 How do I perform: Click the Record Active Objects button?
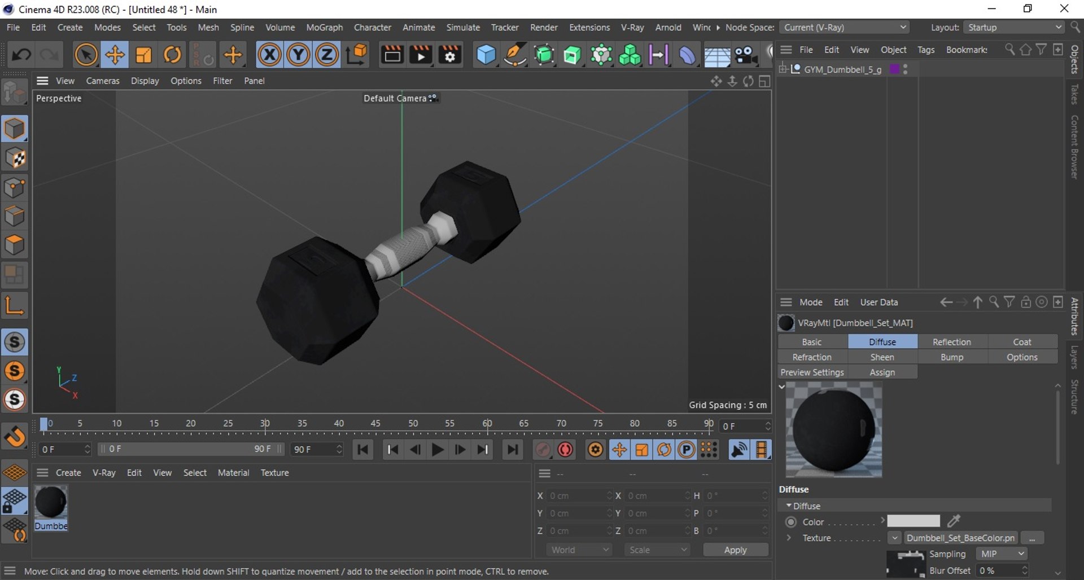(543, 449)
